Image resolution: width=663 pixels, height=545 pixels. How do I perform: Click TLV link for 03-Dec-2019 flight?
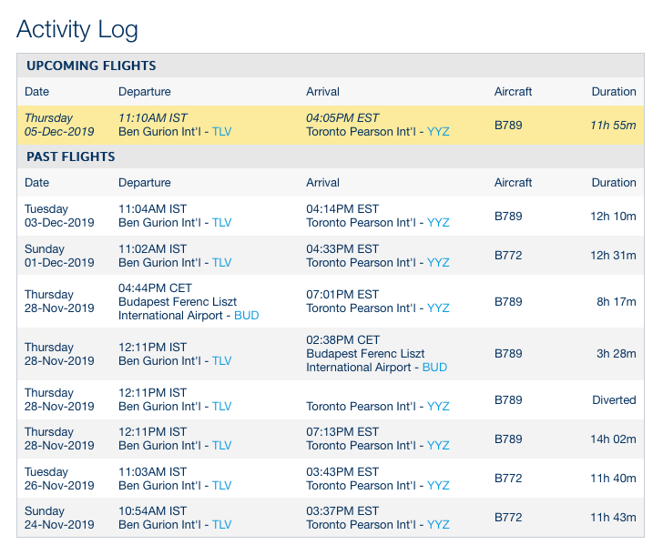pyautogui.click(x=221, y=223)
